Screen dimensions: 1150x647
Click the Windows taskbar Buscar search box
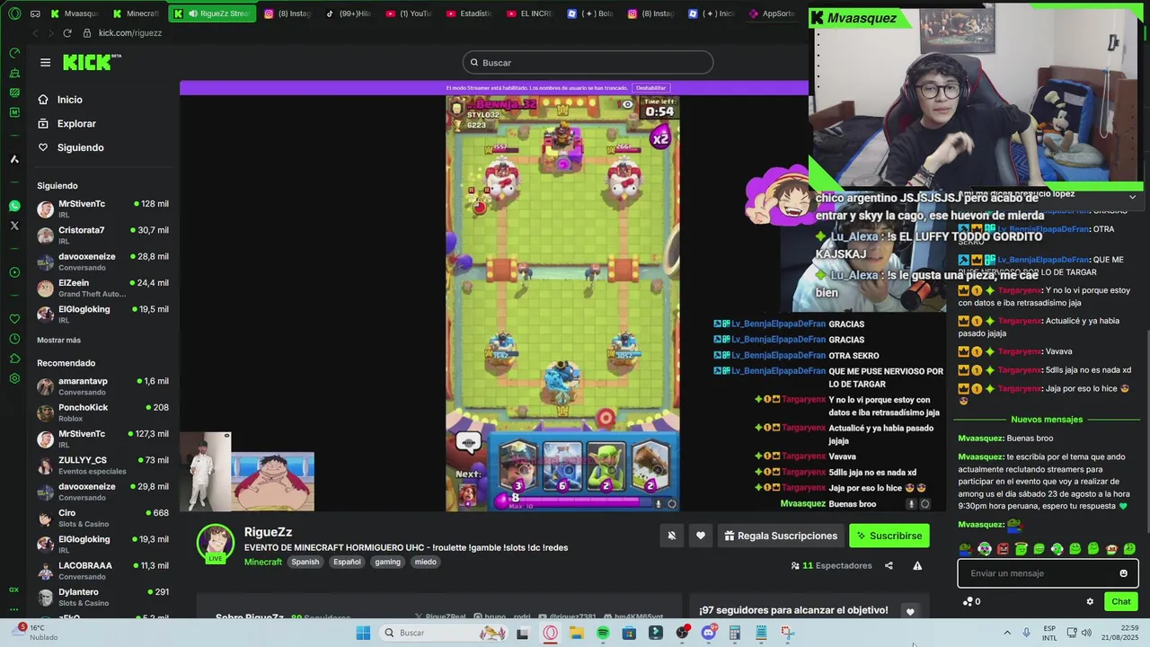pos(443,633)
